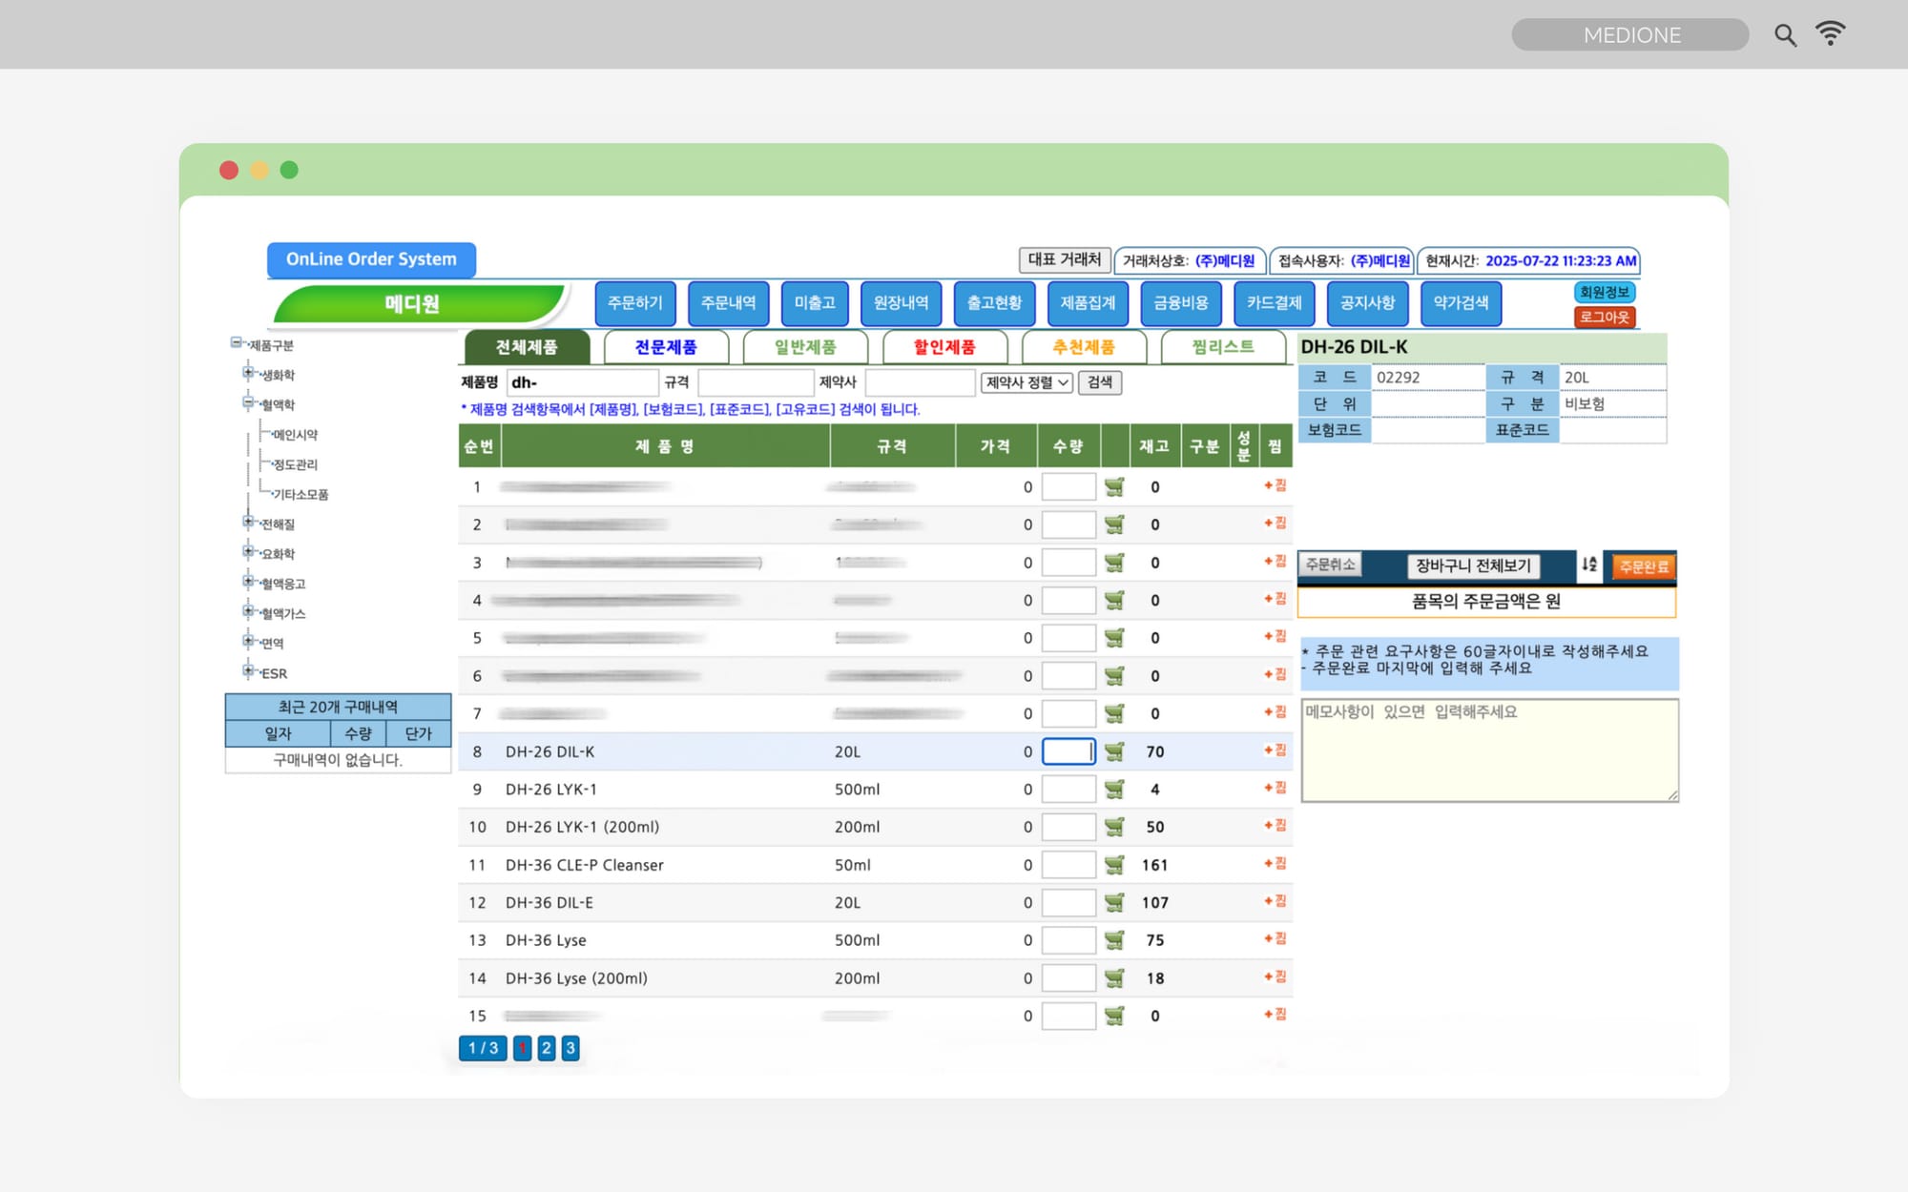
Task: Collapse the 혈액학 tree node
Action: 248,402
